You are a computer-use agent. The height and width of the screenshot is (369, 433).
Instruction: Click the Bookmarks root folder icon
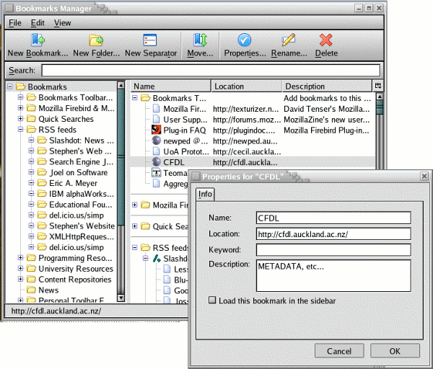(21, 86)
